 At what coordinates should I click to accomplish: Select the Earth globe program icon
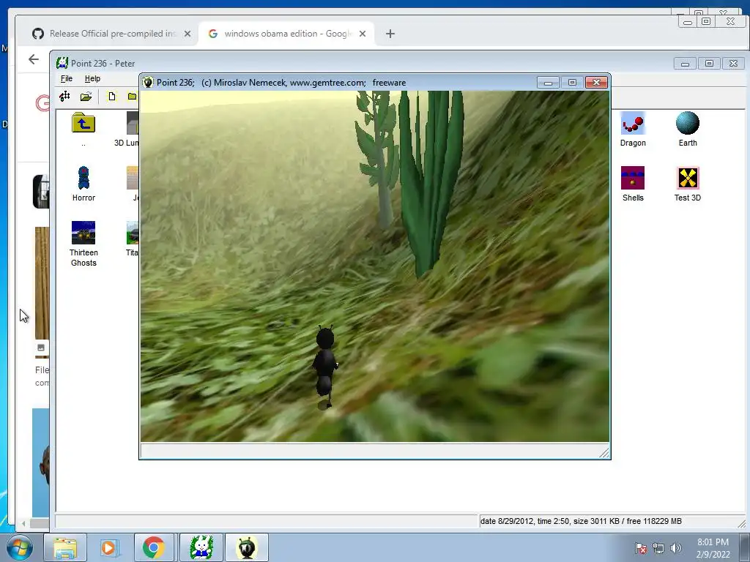pyautogui.click(x=687, y=123)
